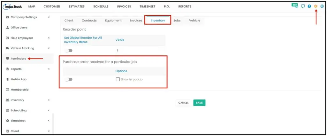Open the notifications icon with 382 badge
The image size is (327, 136).
[295, 6]
